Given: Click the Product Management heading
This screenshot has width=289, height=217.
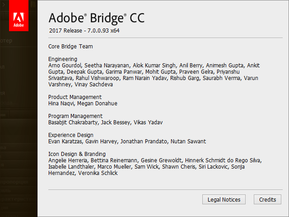Looking at the screenshot, I should (75, 97).
